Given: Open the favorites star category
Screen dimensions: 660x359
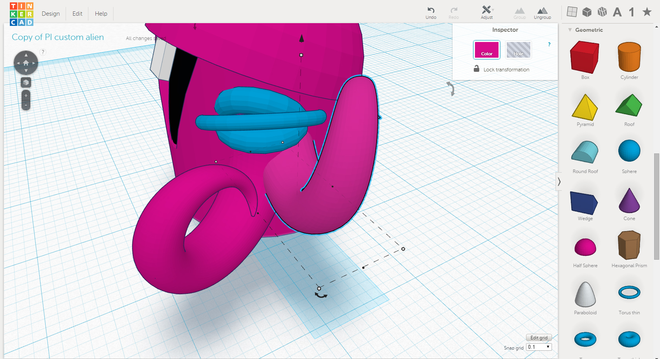Looking at the screenshot, I should tap(647, 12).
